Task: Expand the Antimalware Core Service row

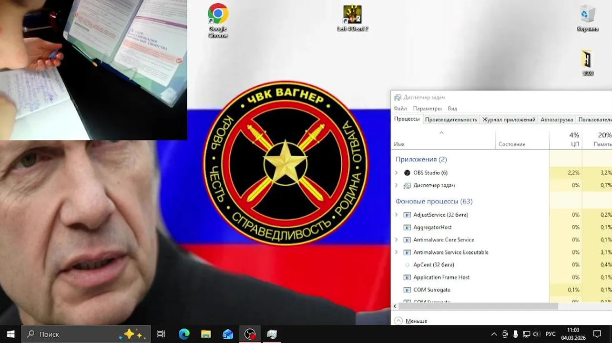Action: (396, 240)
